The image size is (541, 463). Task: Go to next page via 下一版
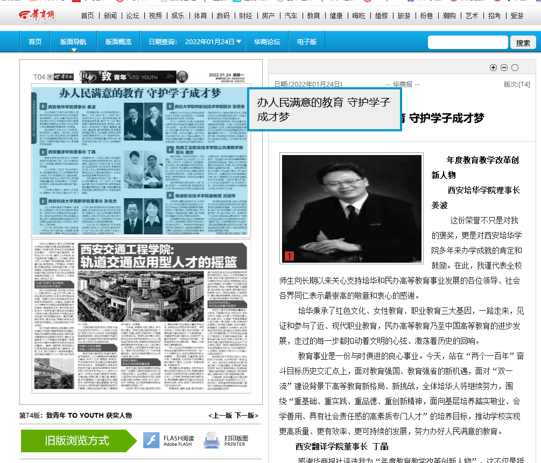tap(247, 416)
